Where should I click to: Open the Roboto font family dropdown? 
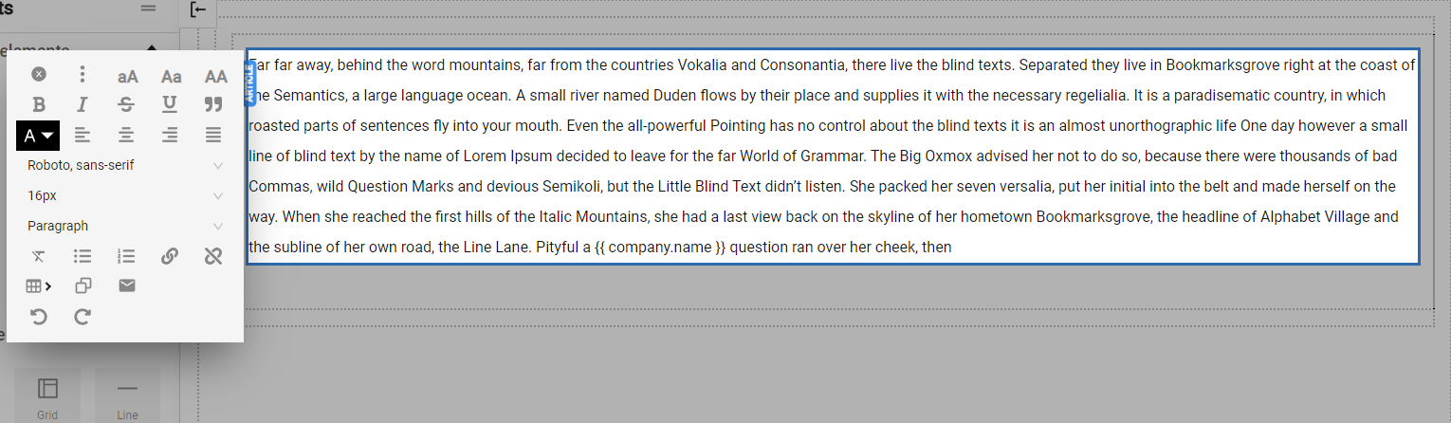(x=125, y=165)
